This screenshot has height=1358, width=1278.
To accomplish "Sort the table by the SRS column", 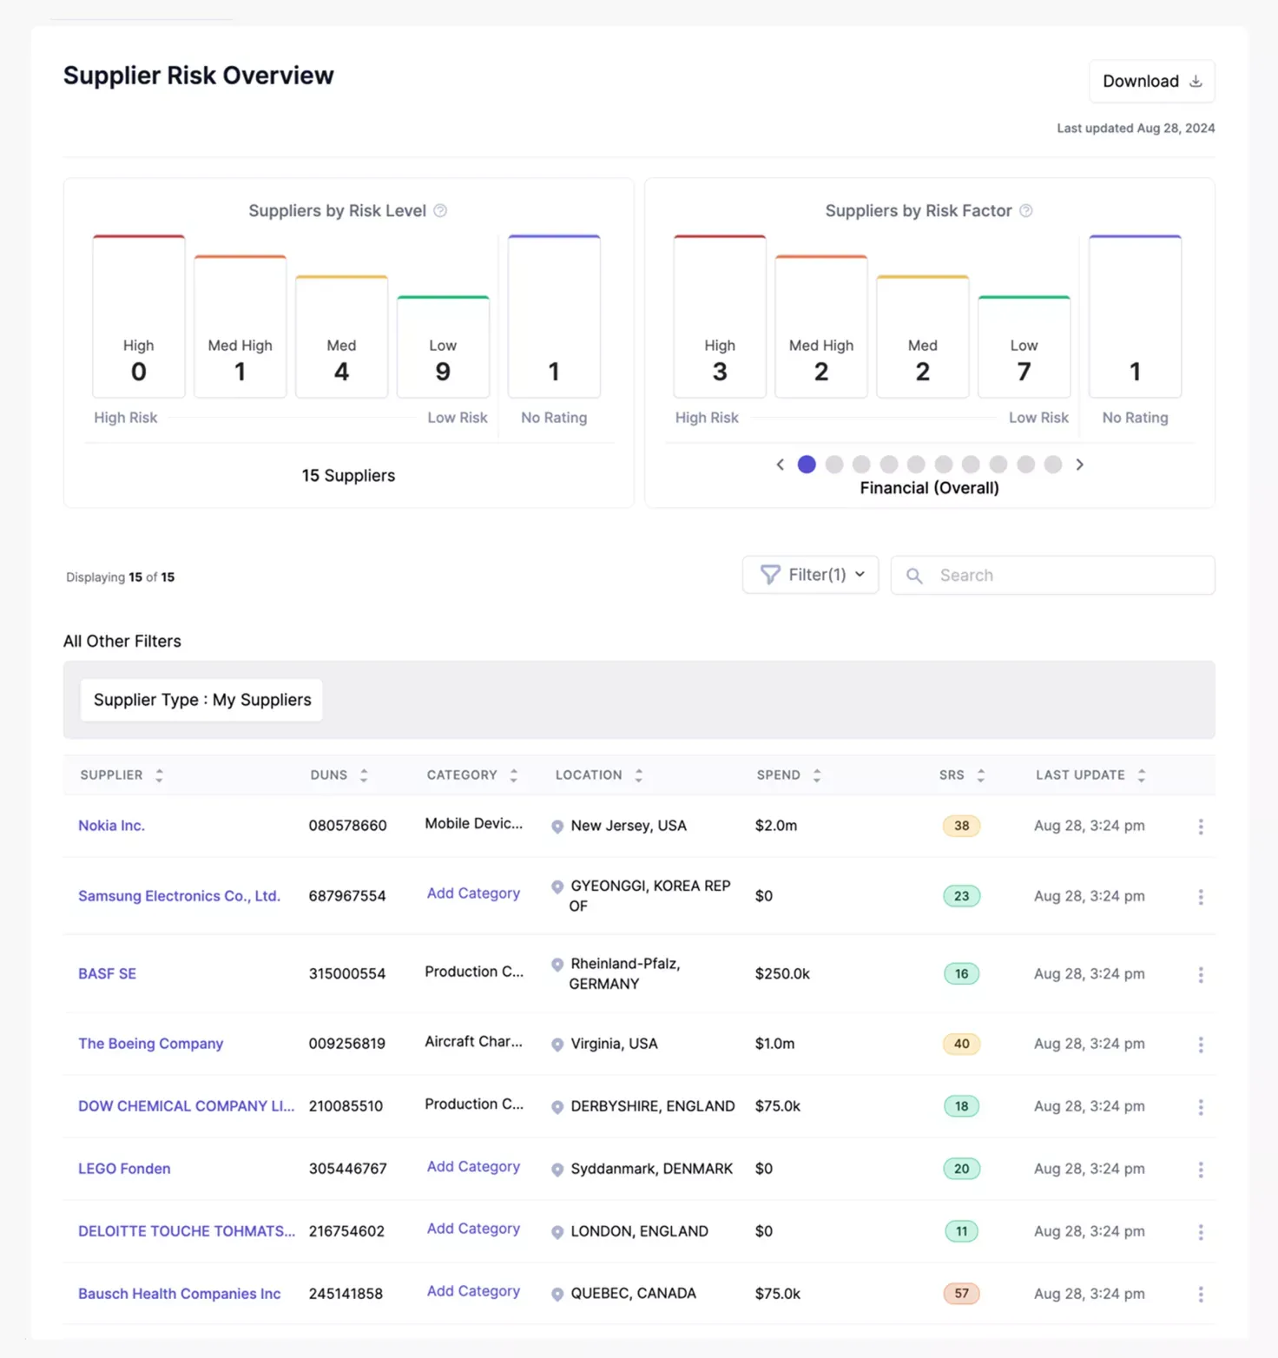I will tap(980, 775).
